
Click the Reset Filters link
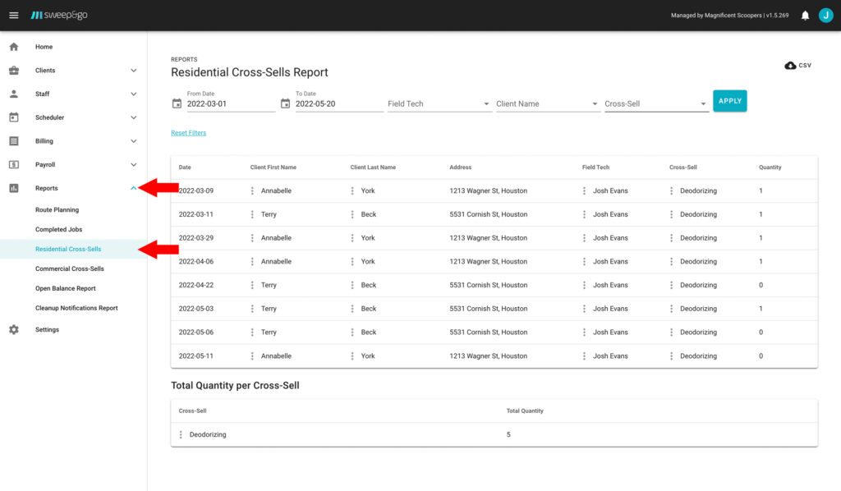[188, 133]
